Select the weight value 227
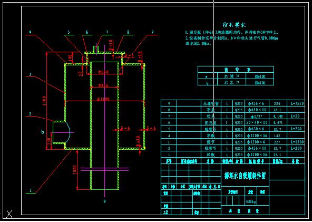Viewport: 312px width, 222px height. tap(277, 142)
